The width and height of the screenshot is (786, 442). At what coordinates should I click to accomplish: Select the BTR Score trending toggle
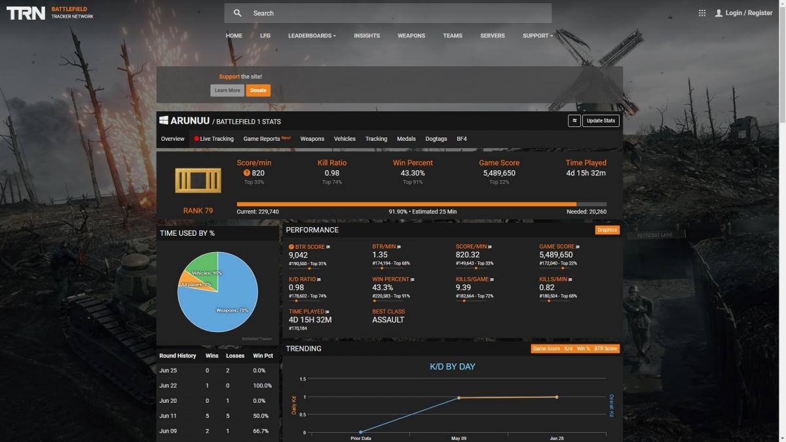click(605, 348)
